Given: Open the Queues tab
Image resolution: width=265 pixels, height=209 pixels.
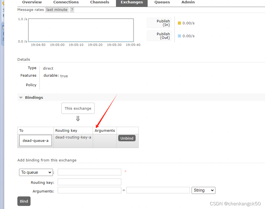Looking at the screenshot, I should point(162,2).
